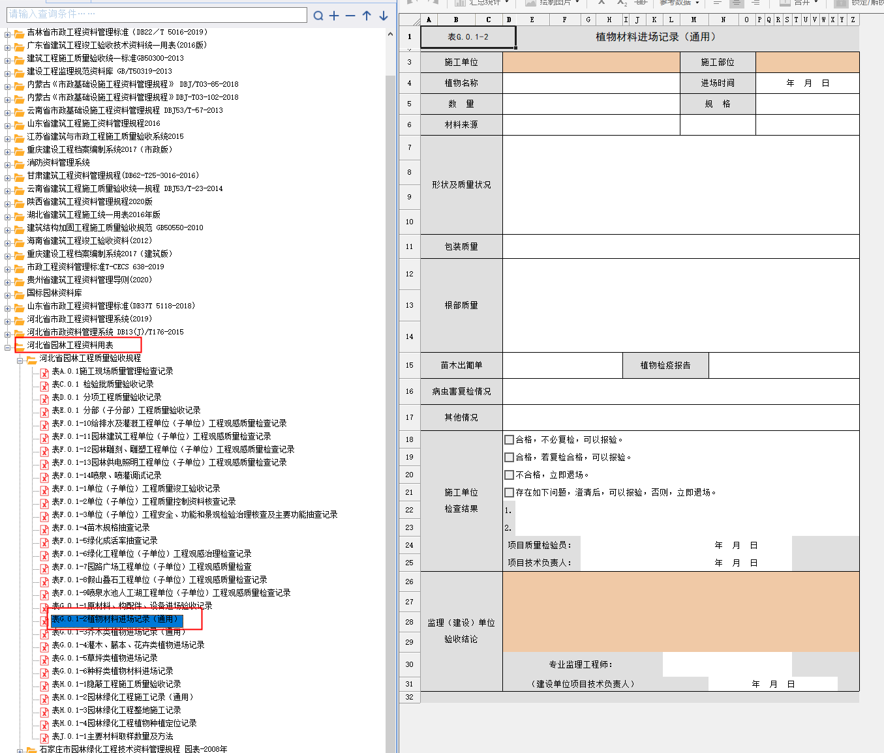
Task: Open 表H.0.1-2园林绿化工程施工记录（通用）
Action: coord(124,698)
